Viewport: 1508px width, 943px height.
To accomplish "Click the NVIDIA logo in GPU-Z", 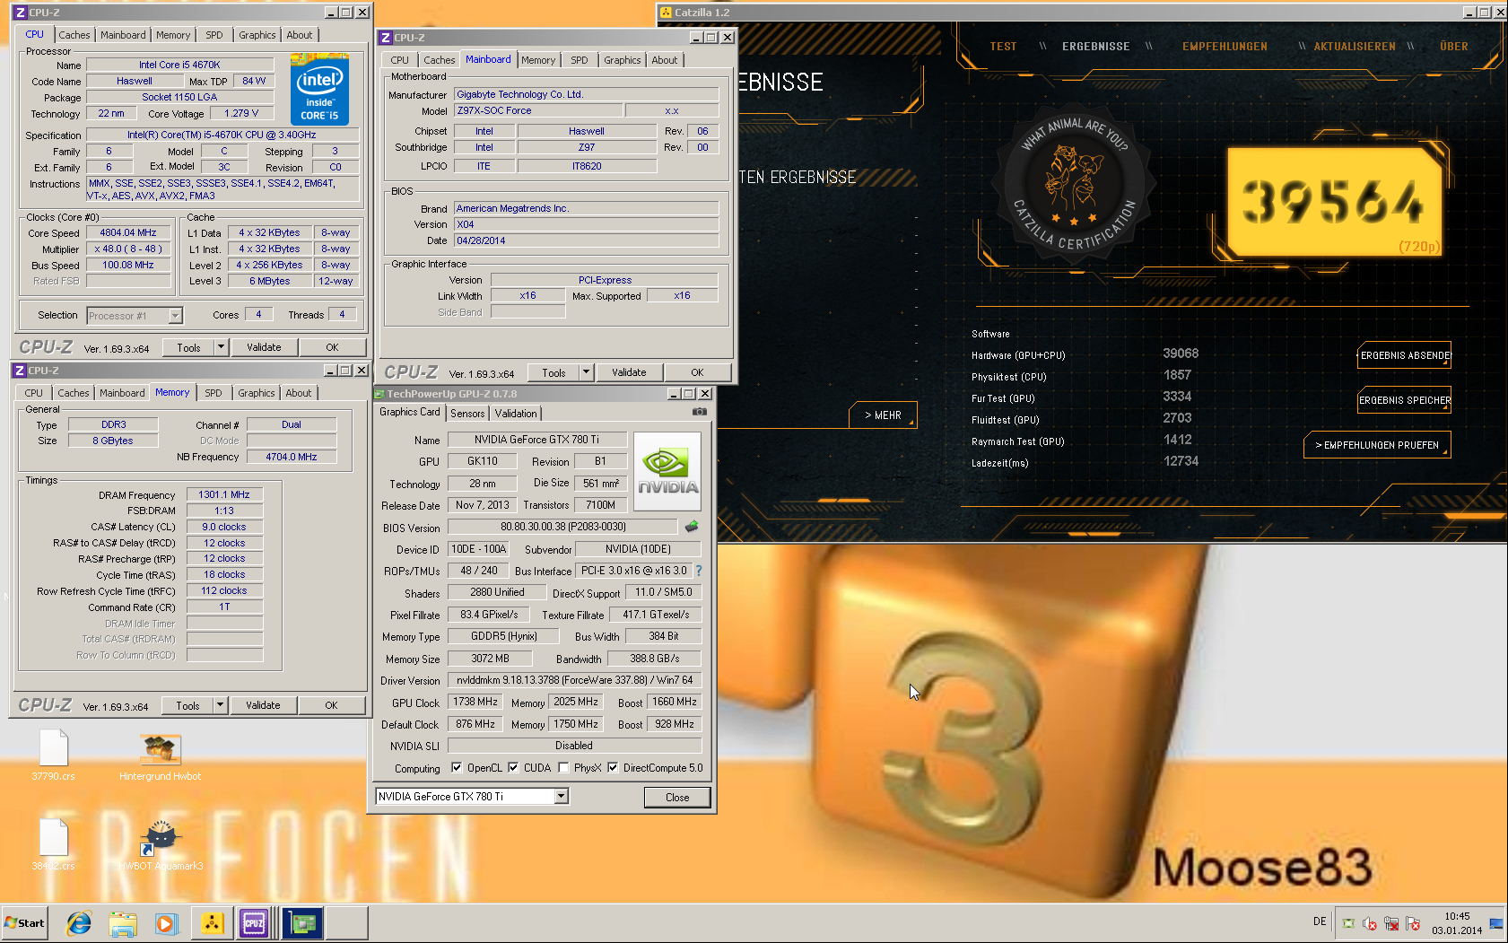I will click(667, 472).
